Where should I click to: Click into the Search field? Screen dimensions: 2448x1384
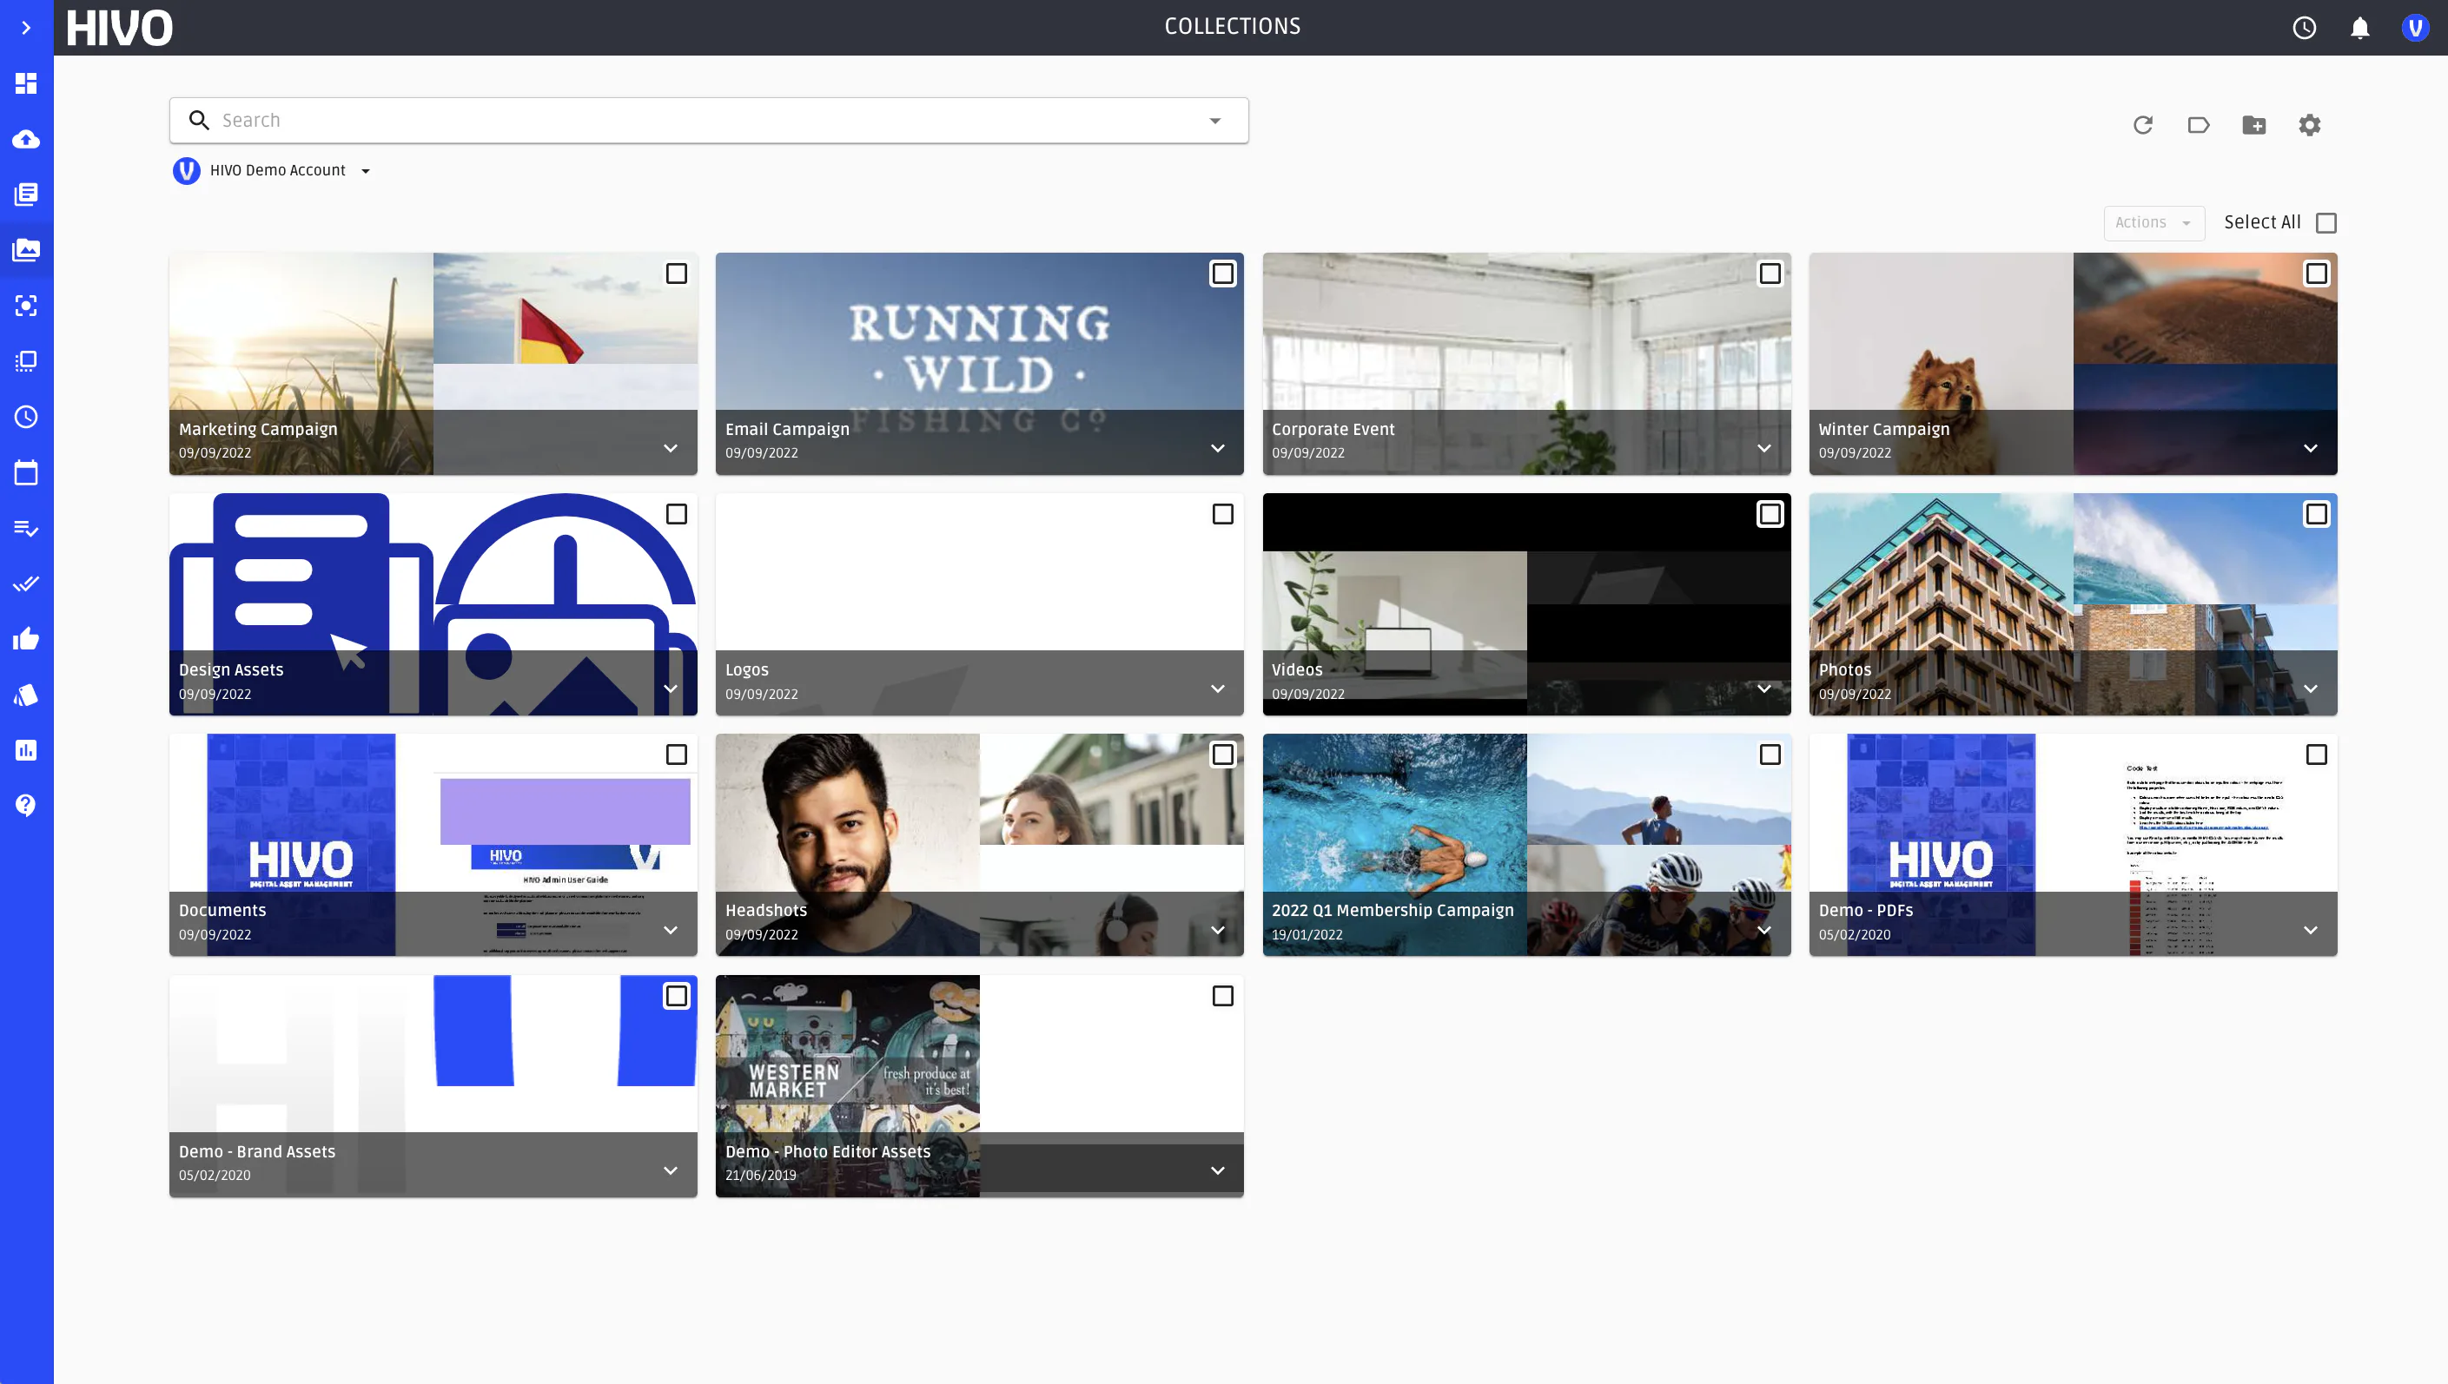pos(709,121)
